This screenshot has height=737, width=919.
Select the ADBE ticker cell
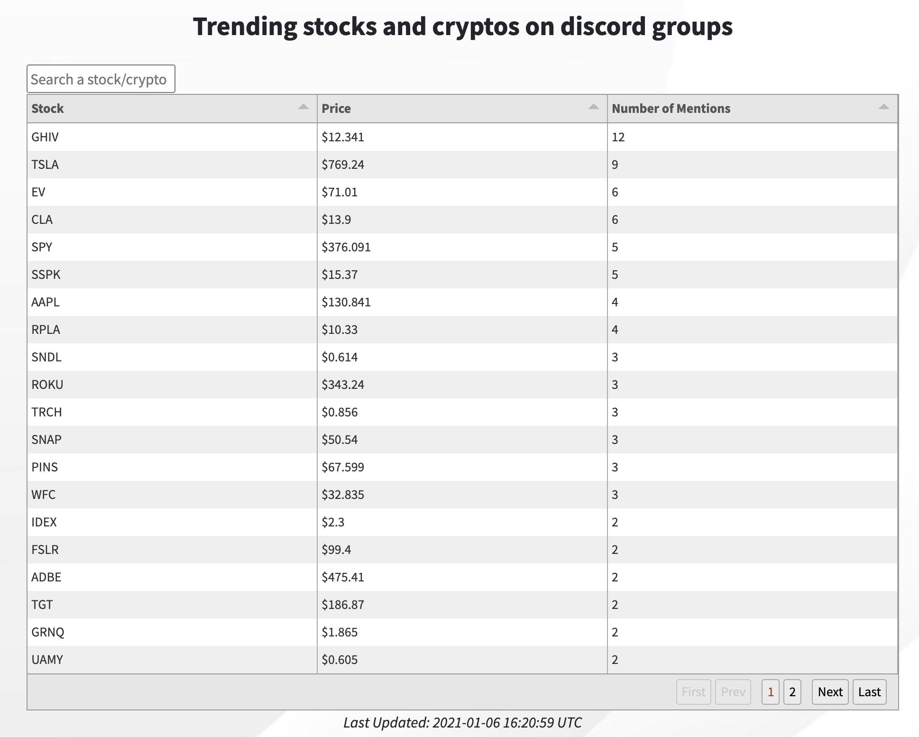[x=172, y=577]
